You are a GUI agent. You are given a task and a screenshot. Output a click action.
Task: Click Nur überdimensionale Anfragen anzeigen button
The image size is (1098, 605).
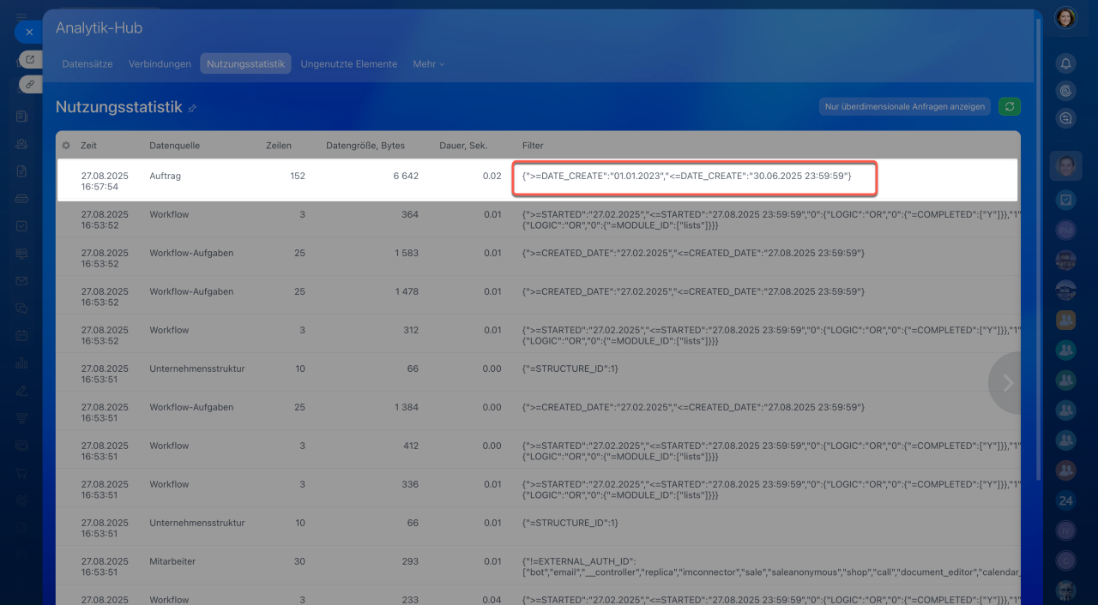tap(904, 106)
